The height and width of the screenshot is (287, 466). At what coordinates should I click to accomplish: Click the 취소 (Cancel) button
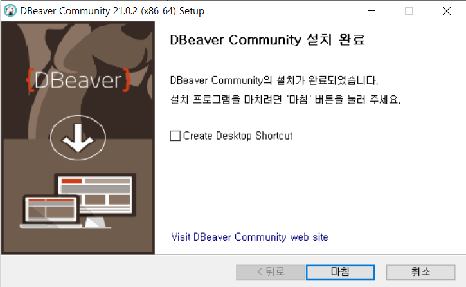pyautogui.click(x=420, y=272)
